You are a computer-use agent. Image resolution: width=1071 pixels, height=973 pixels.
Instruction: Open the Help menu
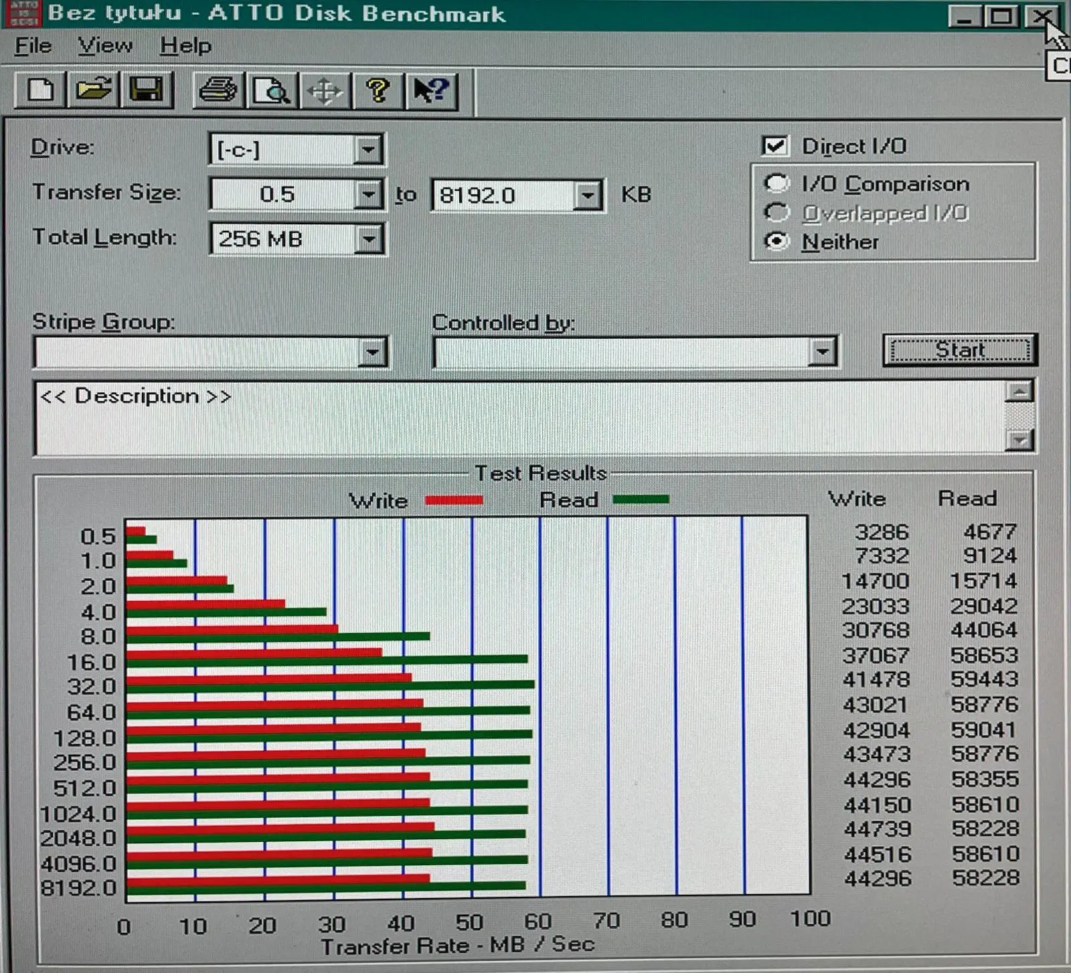(x=185, y=46)
